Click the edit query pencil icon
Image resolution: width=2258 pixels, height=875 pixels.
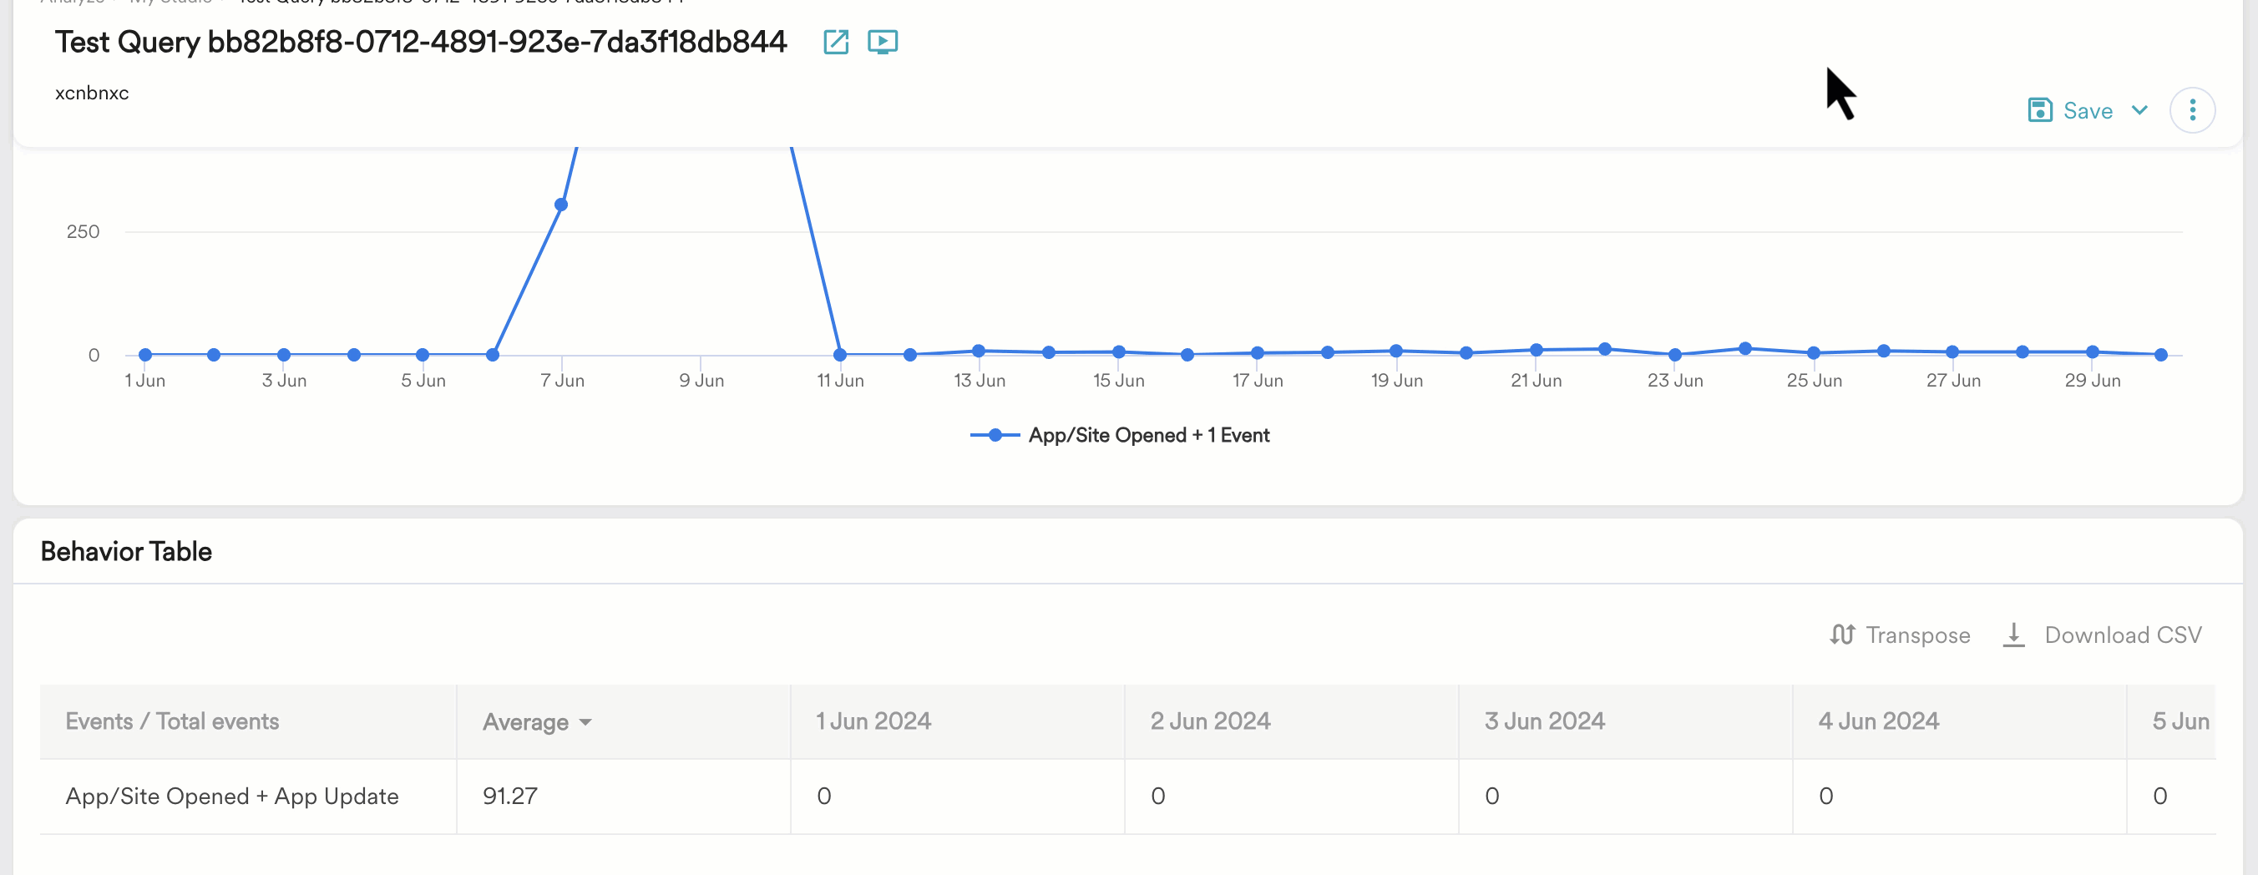tap(835, 42)
